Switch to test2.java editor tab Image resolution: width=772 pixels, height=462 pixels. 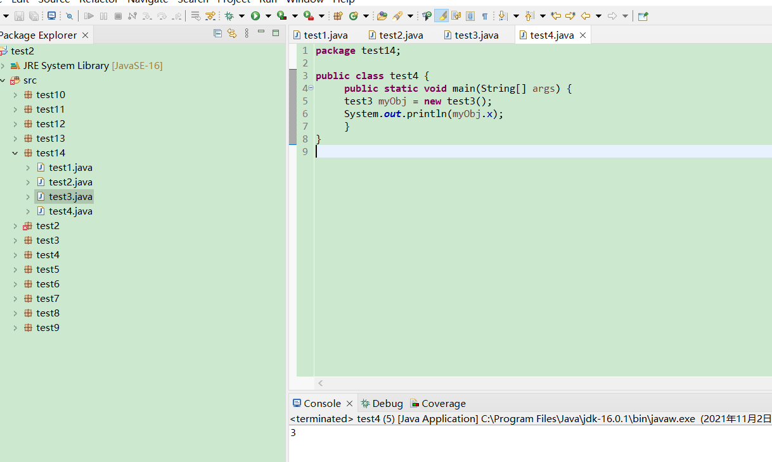click(396, 35)
